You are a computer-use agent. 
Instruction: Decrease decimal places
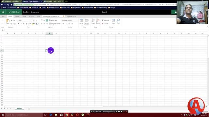72,24
